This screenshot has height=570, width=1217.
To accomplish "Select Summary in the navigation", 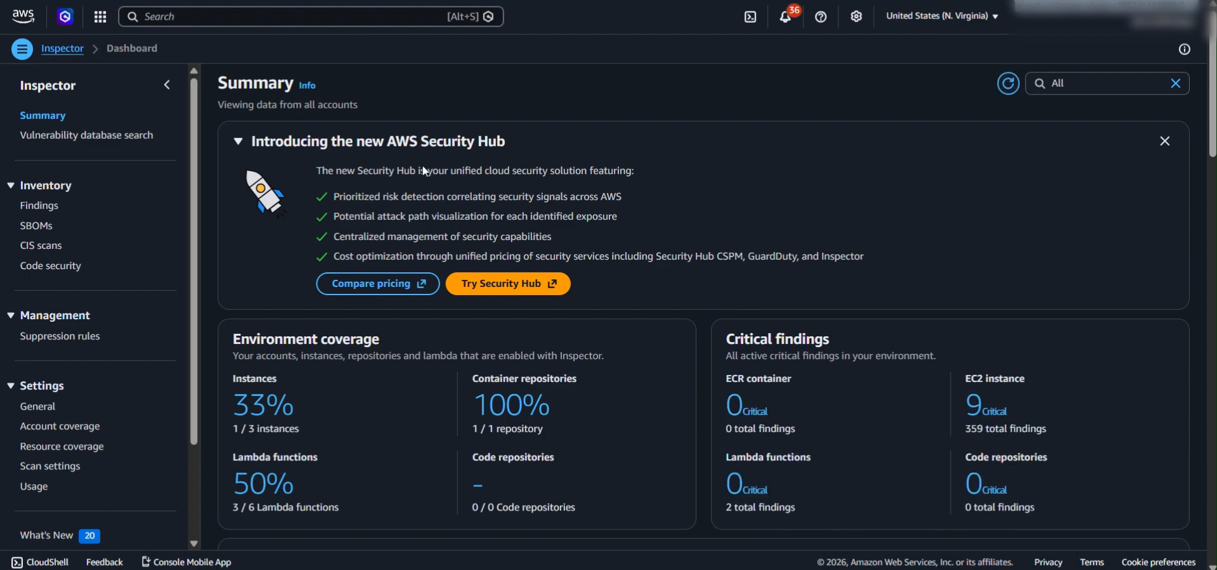I will [42, 116].
